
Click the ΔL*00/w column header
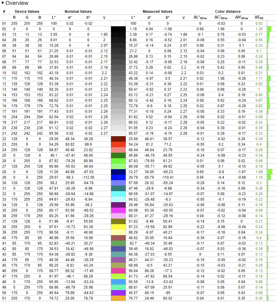(x=200, y=17)
